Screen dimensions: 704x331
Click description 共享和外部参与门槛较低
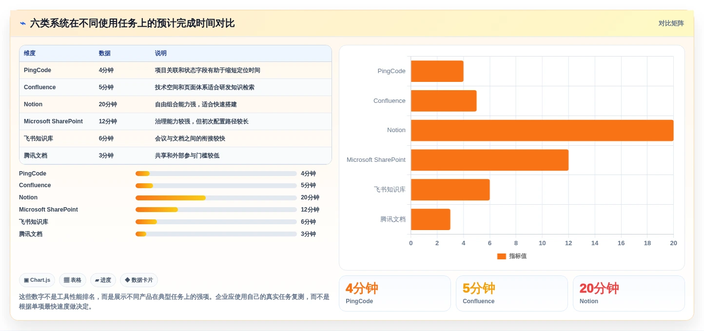point(187,156)
